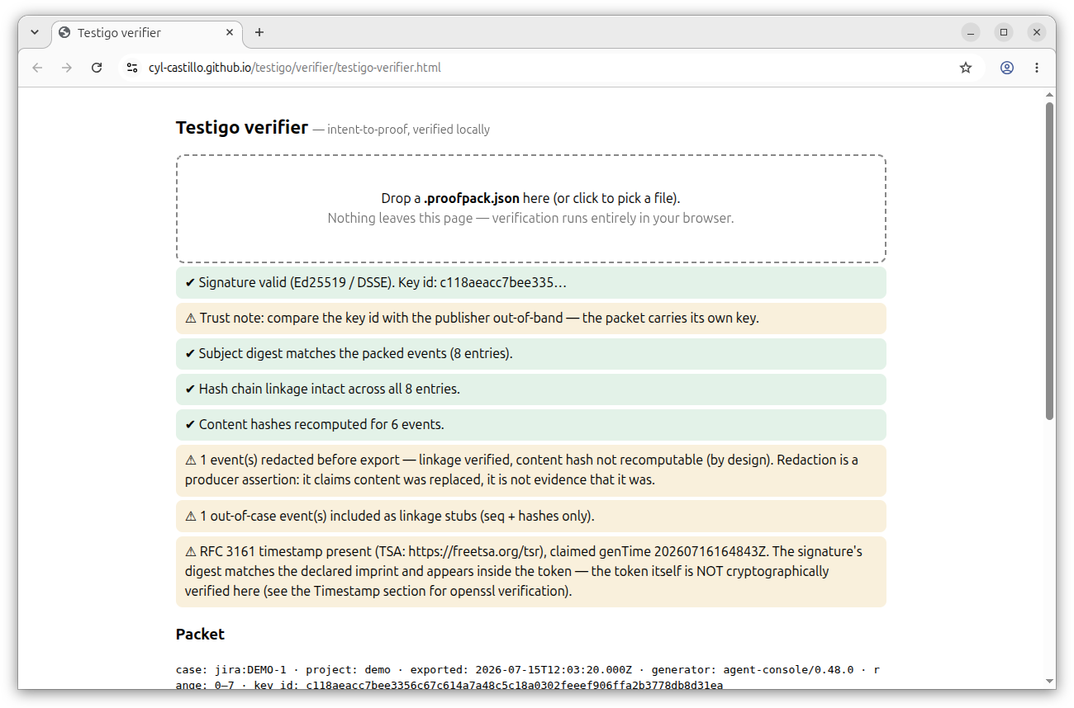Click the 'Subject digest matches' message
Screen dimensions: 1074x708
click(530, 353)
